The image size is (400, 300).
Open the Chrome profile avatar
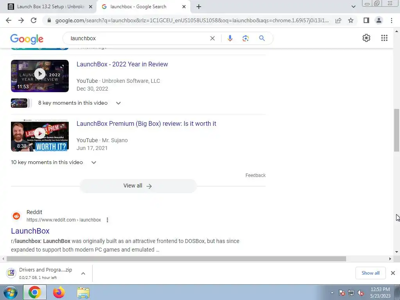pyautogui.click(x=379, y=20)
